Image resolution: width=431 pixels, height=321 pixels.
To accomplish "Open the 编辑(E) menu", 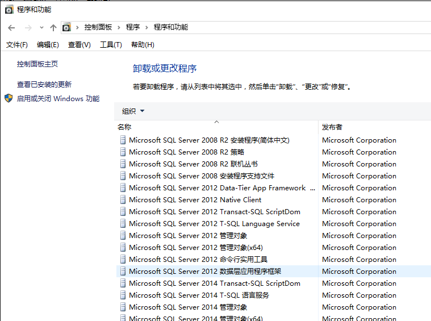I will tap(48, 44).
